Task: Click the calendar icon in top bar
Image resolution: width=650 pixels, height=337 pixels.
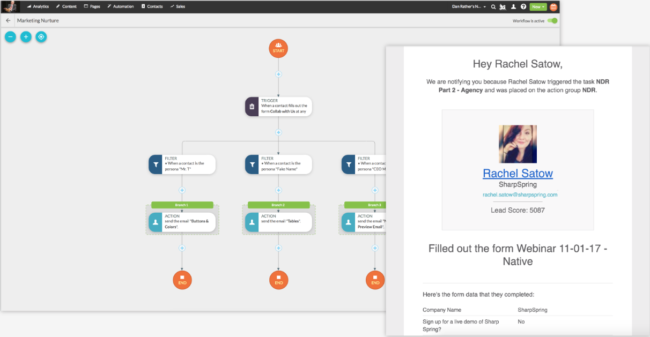Action: pyautogui.click(x=553, y=7)
